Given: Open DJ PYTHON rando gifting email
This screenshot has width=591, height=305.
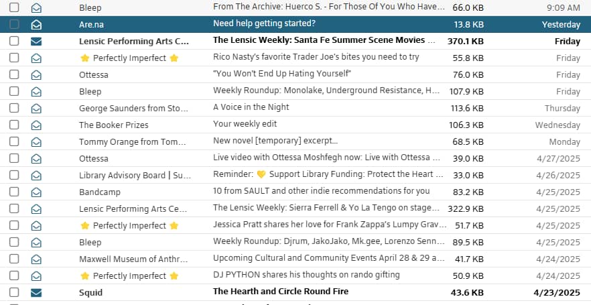Looking at the screenshot, I should [x=306, y=275].
